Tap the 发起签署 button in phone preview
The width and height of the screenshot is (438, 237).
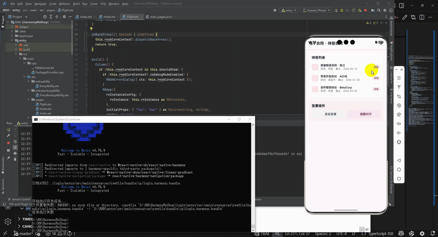330,114
